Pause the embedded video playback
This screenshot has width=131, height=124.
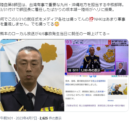click(x=70, y=70)
